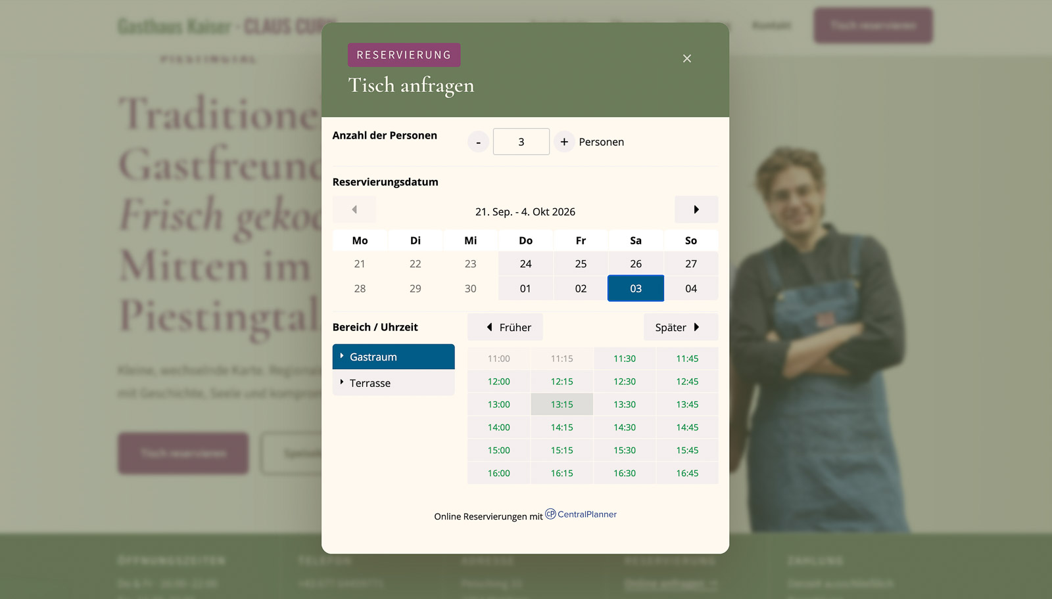
Task: Choose the 12:15 time slot
Action: point(562,382)
